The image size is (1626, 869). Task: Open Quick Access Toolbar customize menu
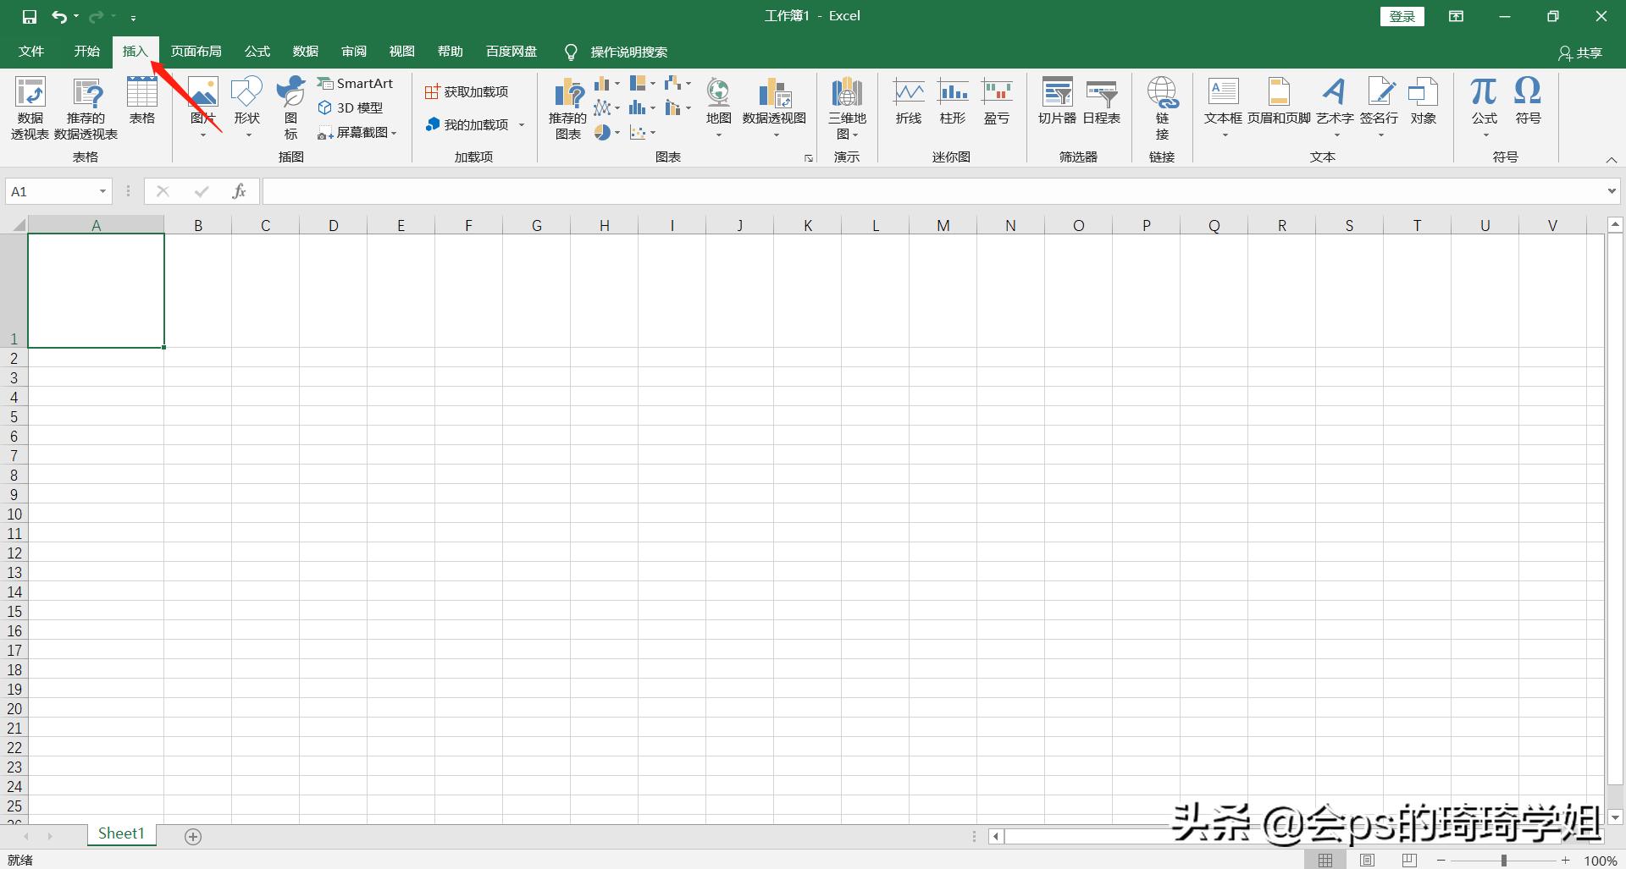(x=133, y=17)
